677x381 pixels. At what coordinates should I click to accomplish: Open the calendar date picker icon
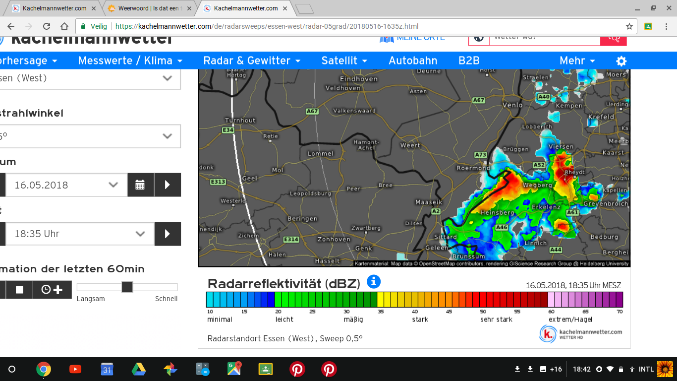(140, 185)
